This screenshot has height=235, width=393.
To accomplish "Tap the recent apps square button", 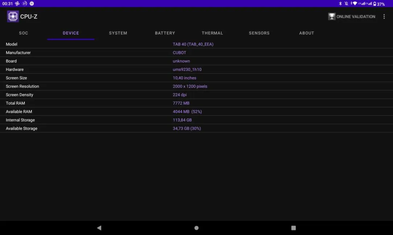I will pos(294,228).
